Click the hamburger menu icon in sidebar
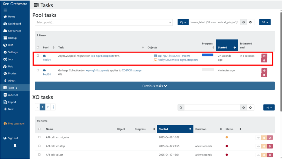This screenshot has height=159, width=282. (5, 10)
